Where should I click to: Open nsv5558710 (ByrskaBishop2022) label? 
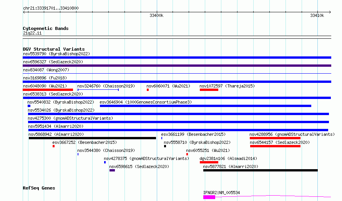pos(197,142)
